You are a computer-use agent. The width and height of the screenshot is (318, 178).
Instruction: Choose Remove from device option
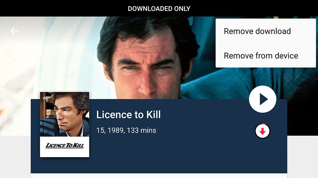pos(261,56)
